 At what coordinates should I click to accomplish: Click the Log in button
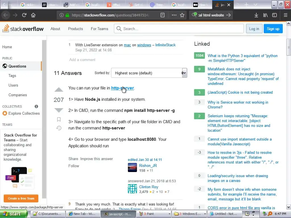click(x=254, y=29)
